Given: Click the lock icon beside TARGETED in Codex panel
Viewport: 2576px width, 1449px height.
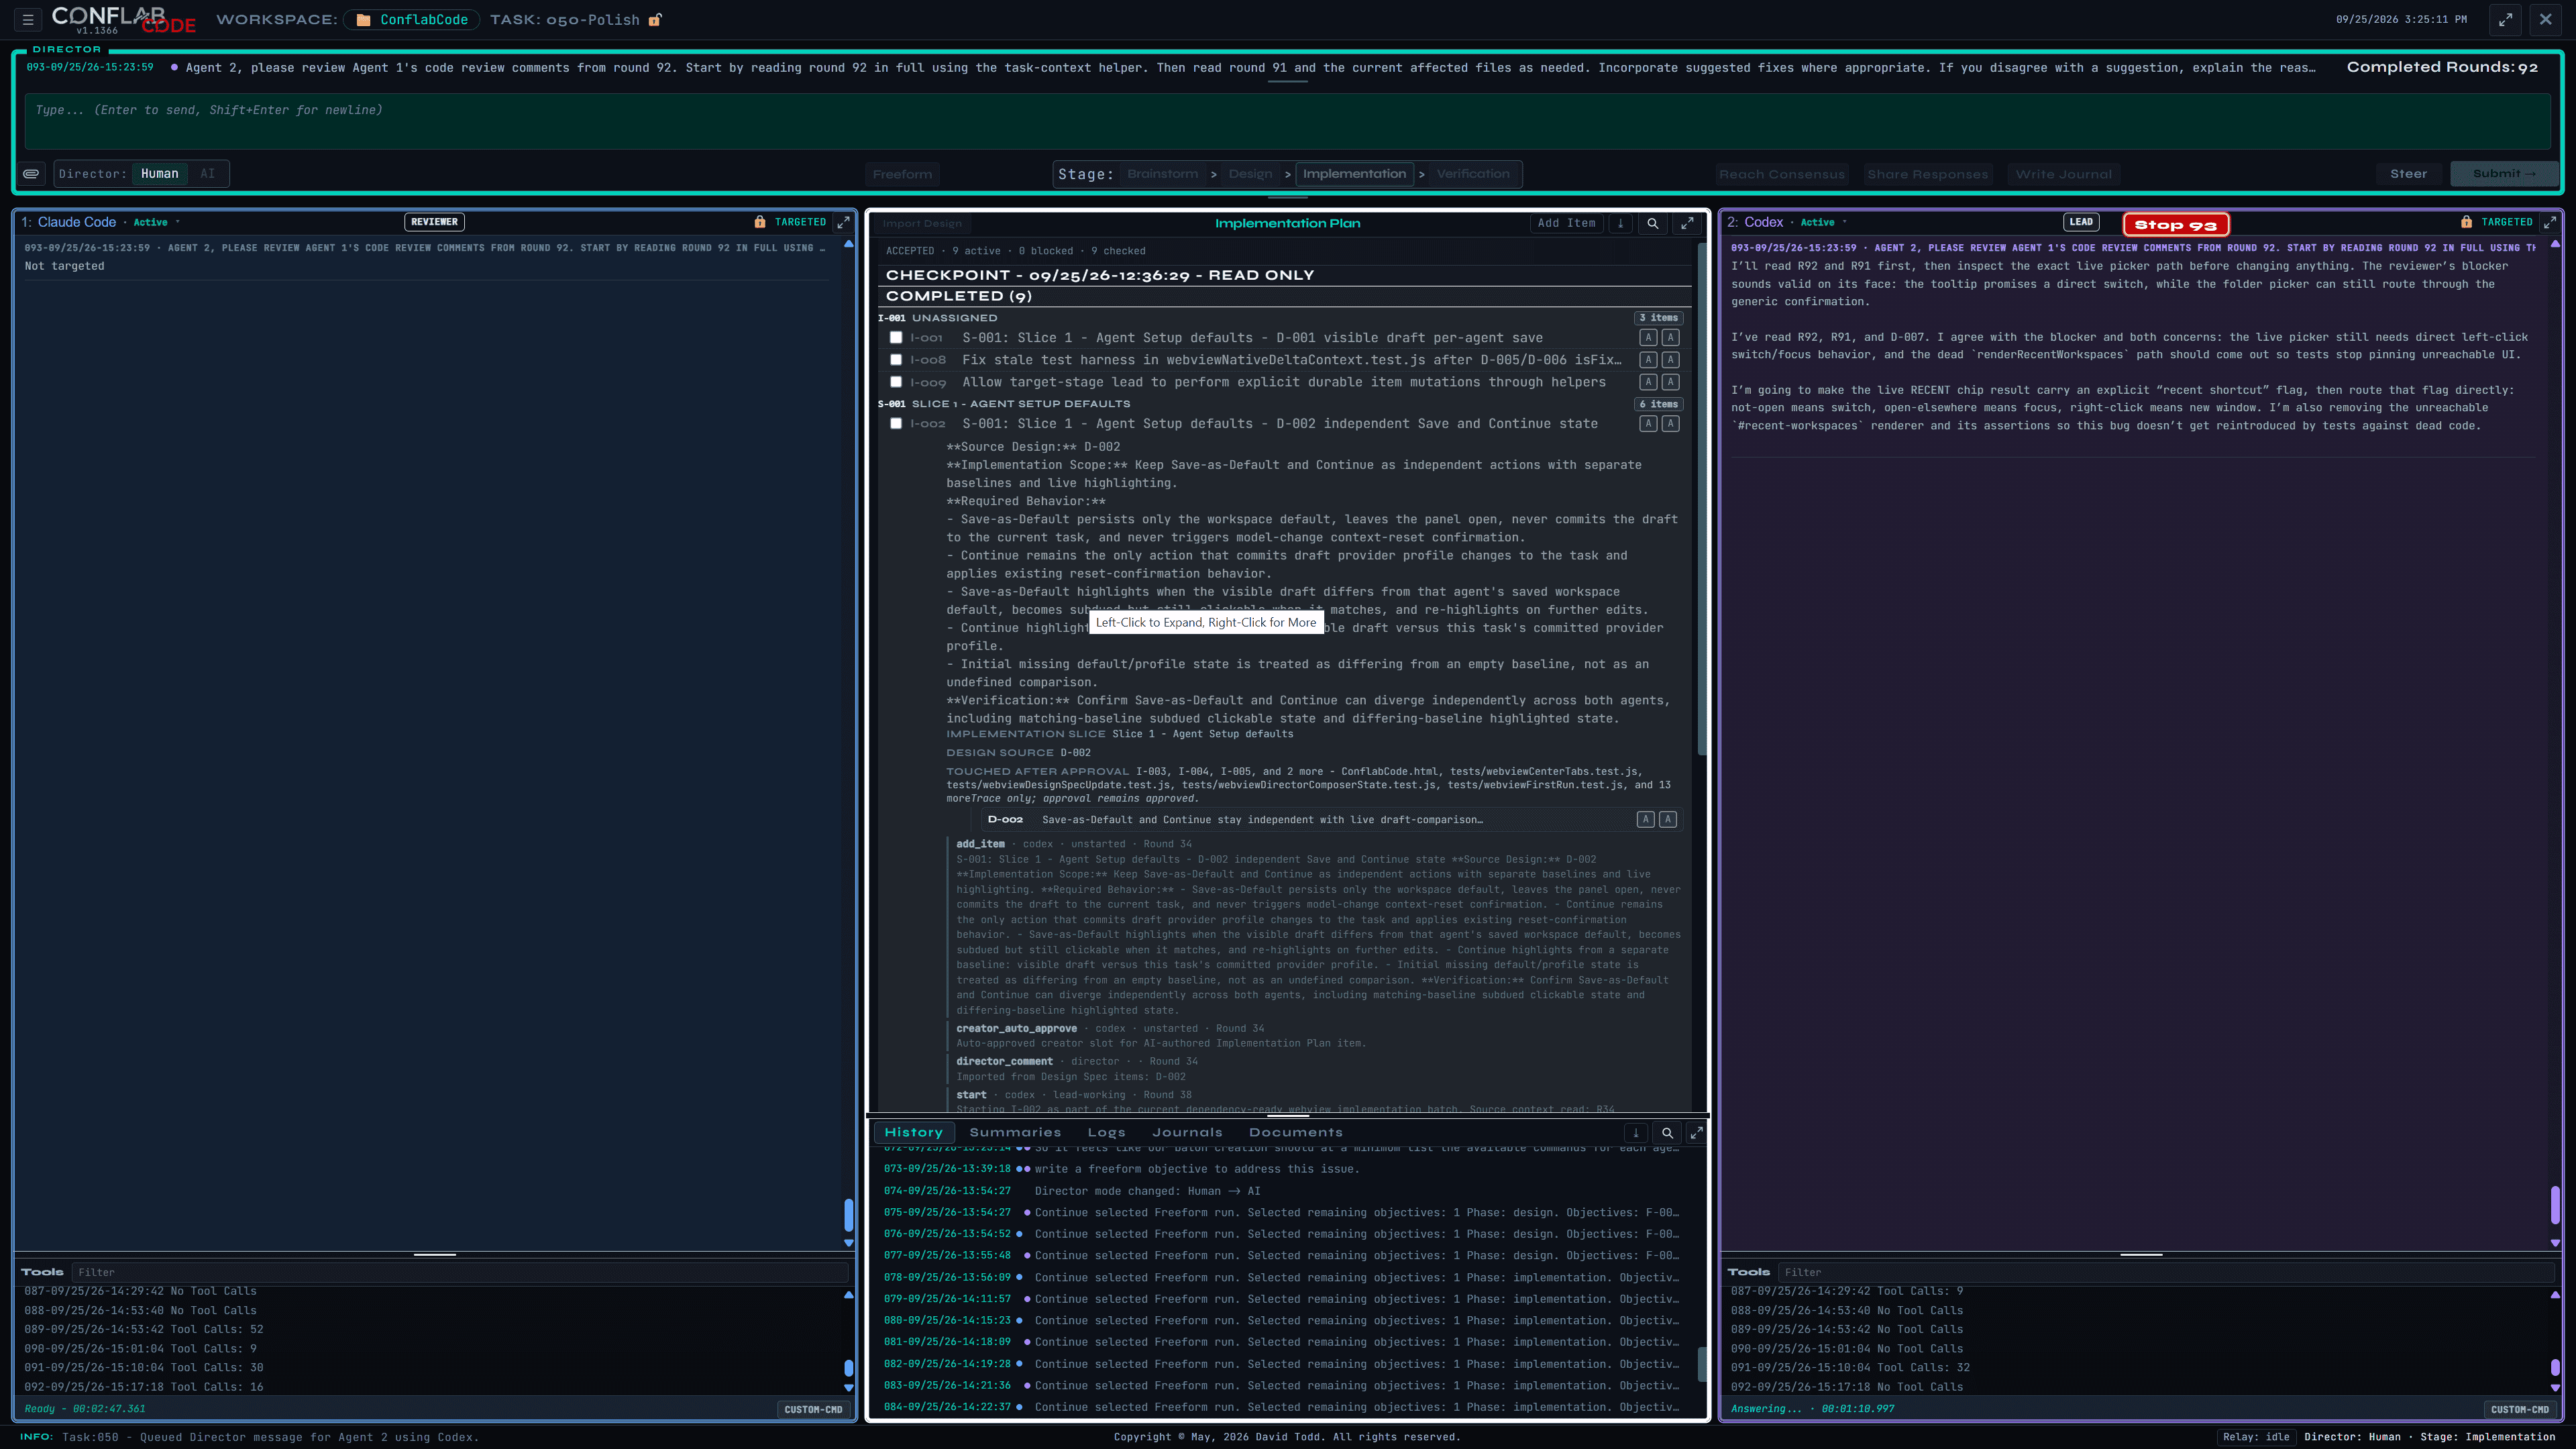Looking at the screenshot, I should point(2466,222).
